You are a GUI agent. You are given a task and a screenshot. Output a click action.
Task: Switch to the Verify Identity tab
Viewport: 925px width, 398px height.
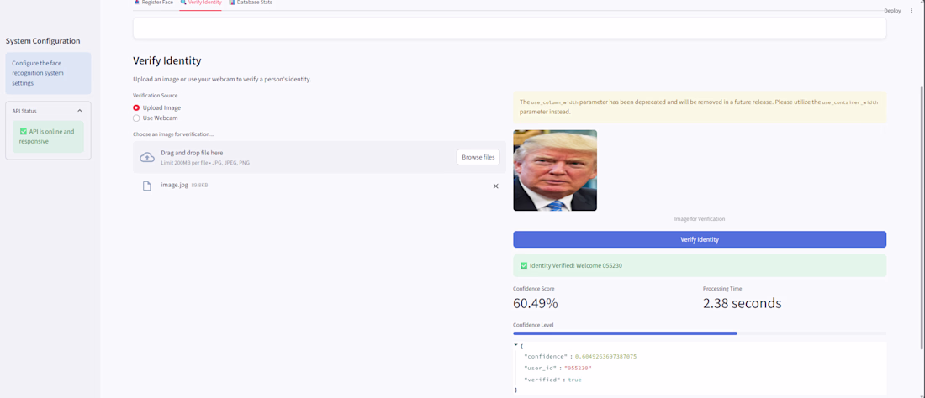[201, 3]
